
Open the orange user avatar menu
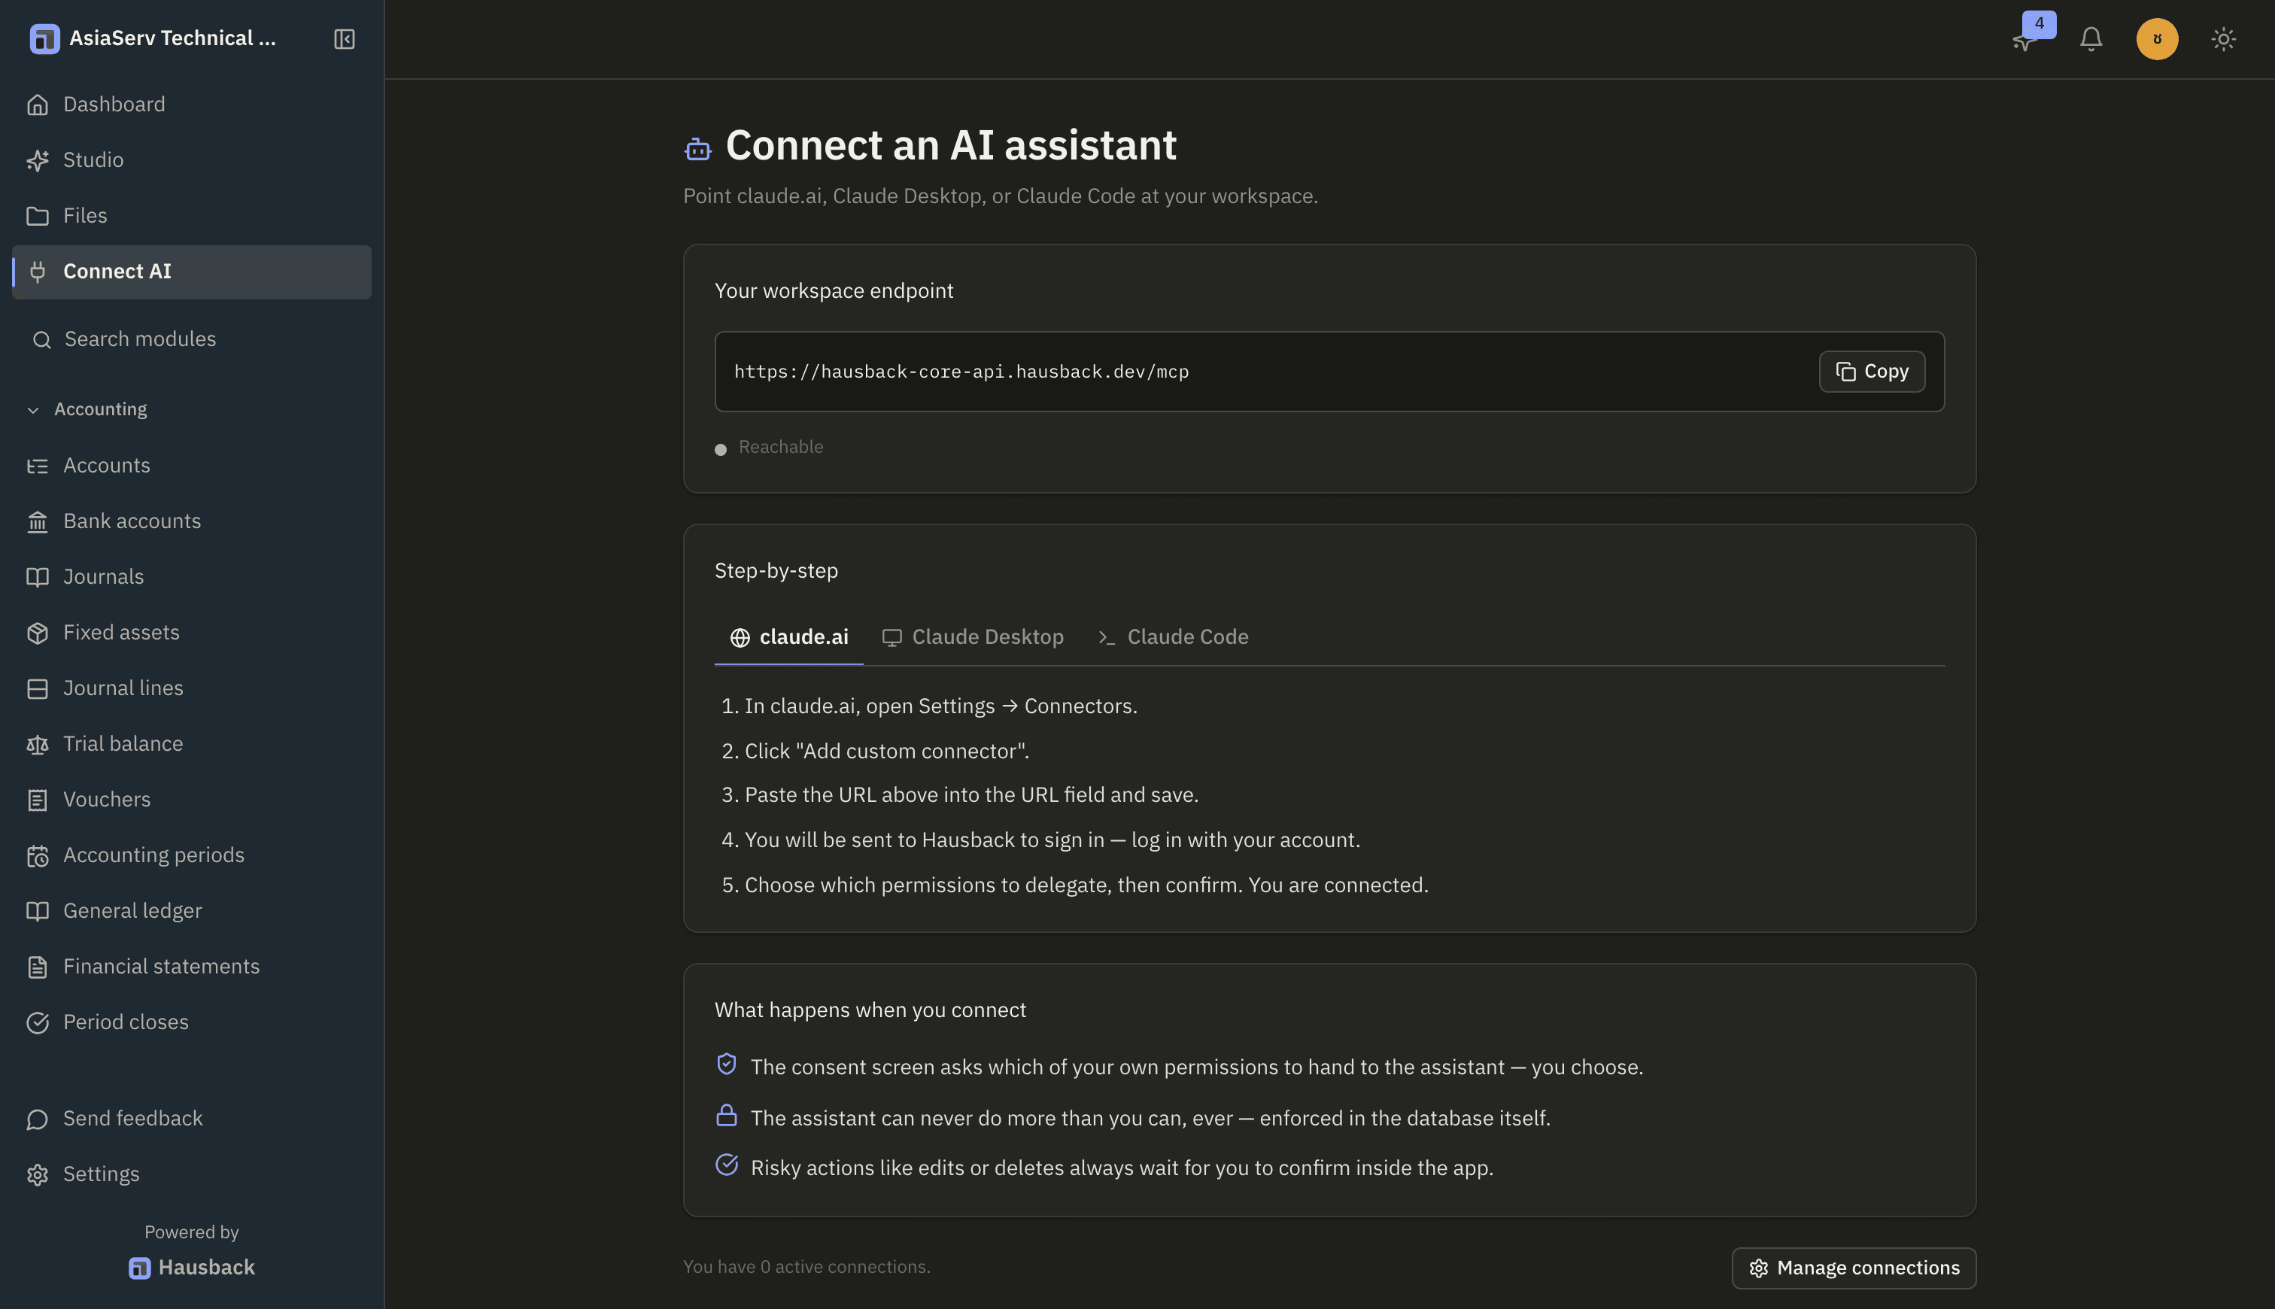2156,38
